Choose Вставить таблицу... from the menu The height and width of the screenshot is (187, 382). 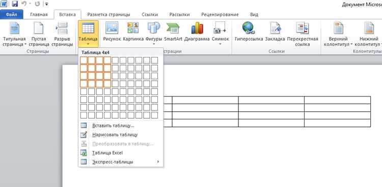click(x=121, y=126)
